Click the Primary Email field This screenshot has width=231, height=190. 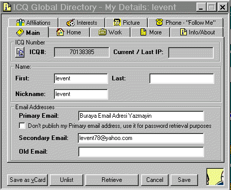coord(141,116)
